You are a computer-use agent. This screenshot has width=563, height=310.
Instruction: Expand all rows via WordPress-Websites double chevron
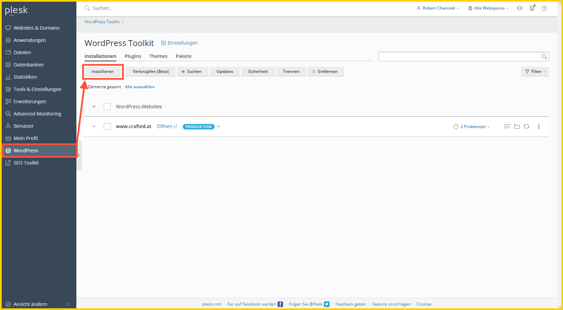click(x=94, y=107)
